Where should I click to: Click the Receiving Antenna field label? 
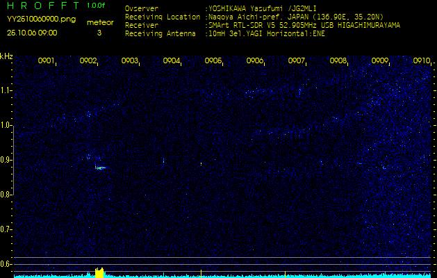(x=160, y=34)
